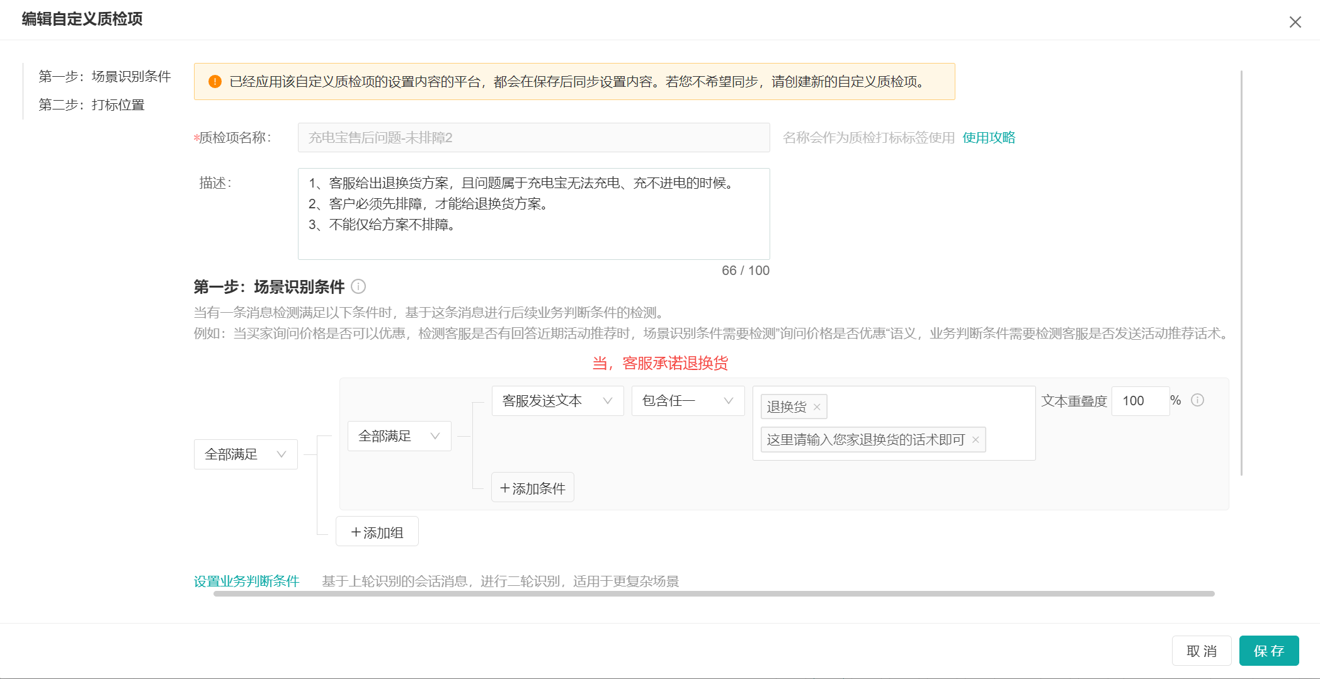Go to 第一步：场景识别条件 in side navigation
Image resolution: width=1320 pixels, height=679 pixels.
click(x=105, y=77)
